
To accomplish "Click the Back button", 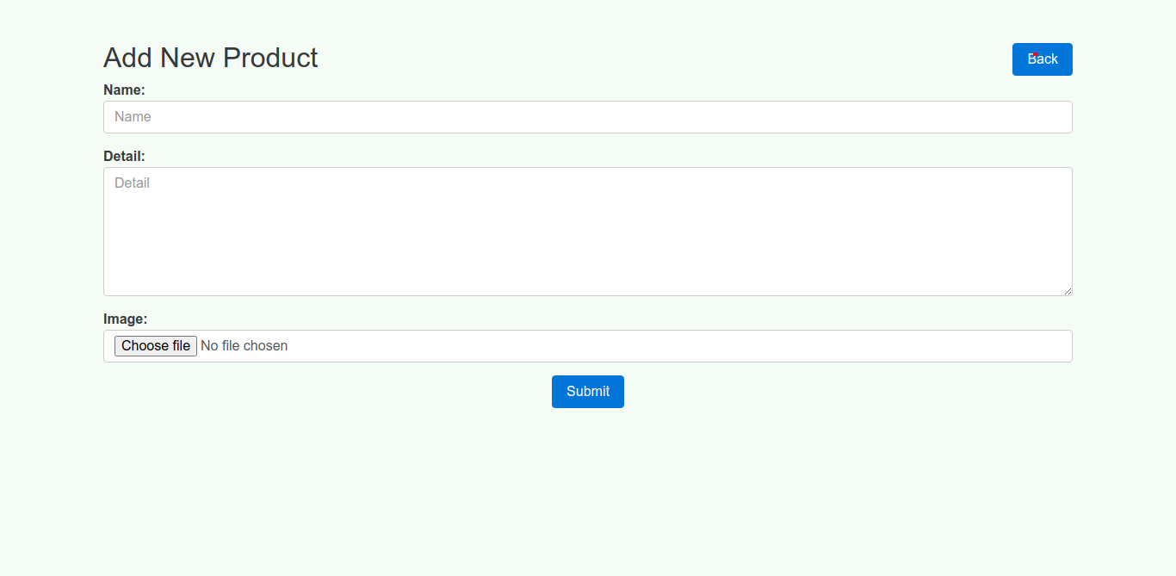I will coord(1042,59).
